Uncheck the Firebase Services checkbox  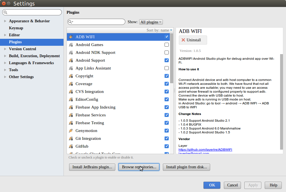(x=167, y=115)
